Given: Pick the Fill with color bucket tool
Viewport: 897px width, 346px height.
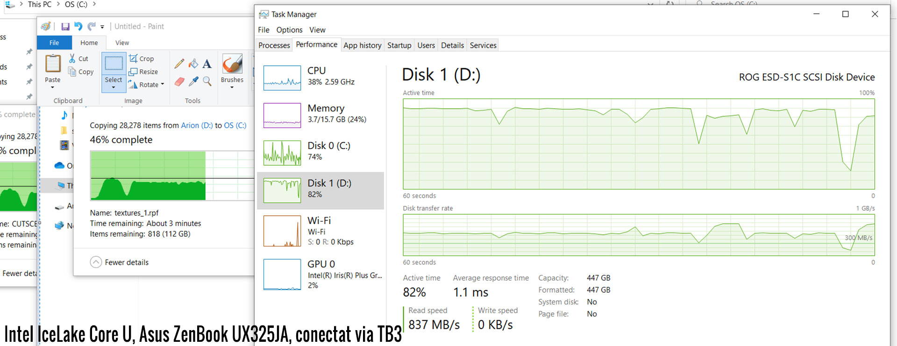Looking at the screenshot, I should (x=193, y=64).
